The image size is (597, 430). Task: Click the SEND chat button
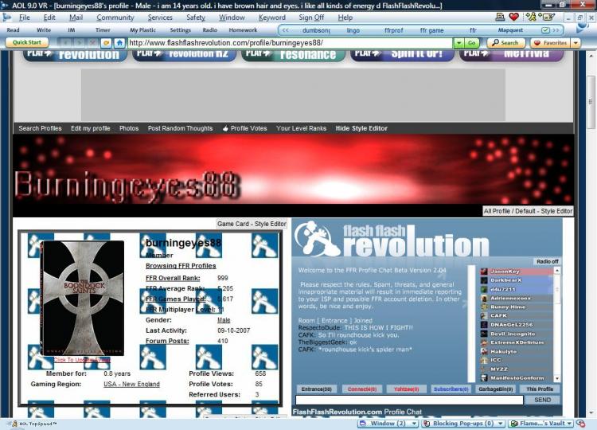pos(542,400)
